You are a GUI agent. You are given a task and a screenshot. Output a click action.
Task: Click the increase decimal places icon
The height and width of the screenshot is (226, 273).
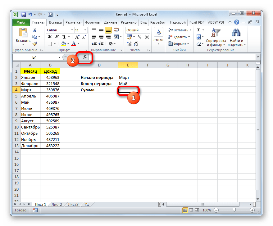[x=129, y=44]
